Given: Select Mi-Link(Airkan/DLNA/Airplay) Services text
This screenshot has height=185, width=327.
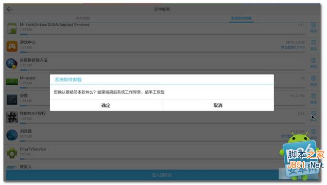Looking at the screenshot, I should (x=55, y=25).
